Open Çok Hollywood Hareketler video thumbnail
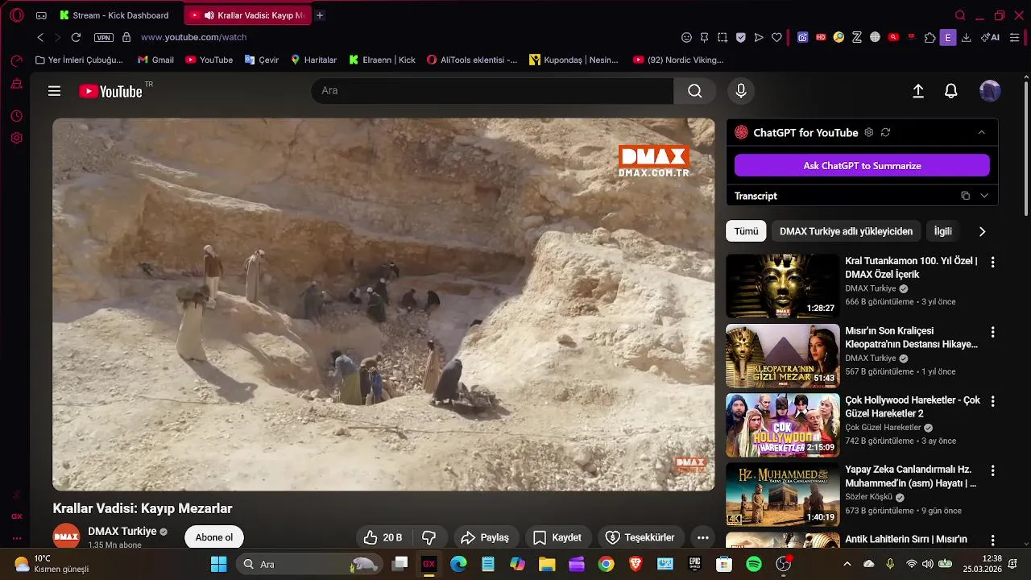 782,425
